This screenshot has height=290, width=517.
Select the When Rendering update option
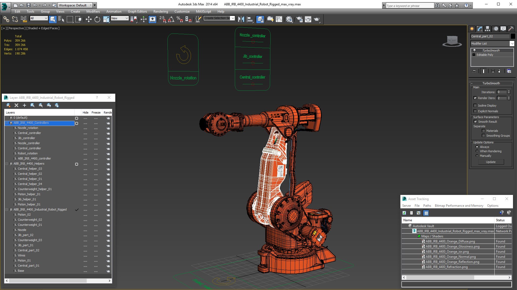477,151
